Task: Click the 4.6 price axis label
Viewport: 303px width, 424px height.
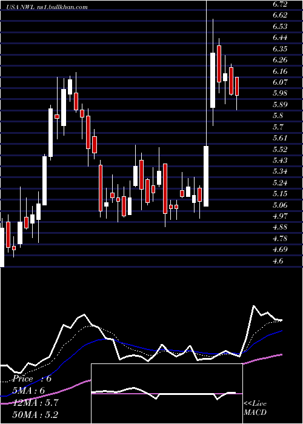Action: 278,261
